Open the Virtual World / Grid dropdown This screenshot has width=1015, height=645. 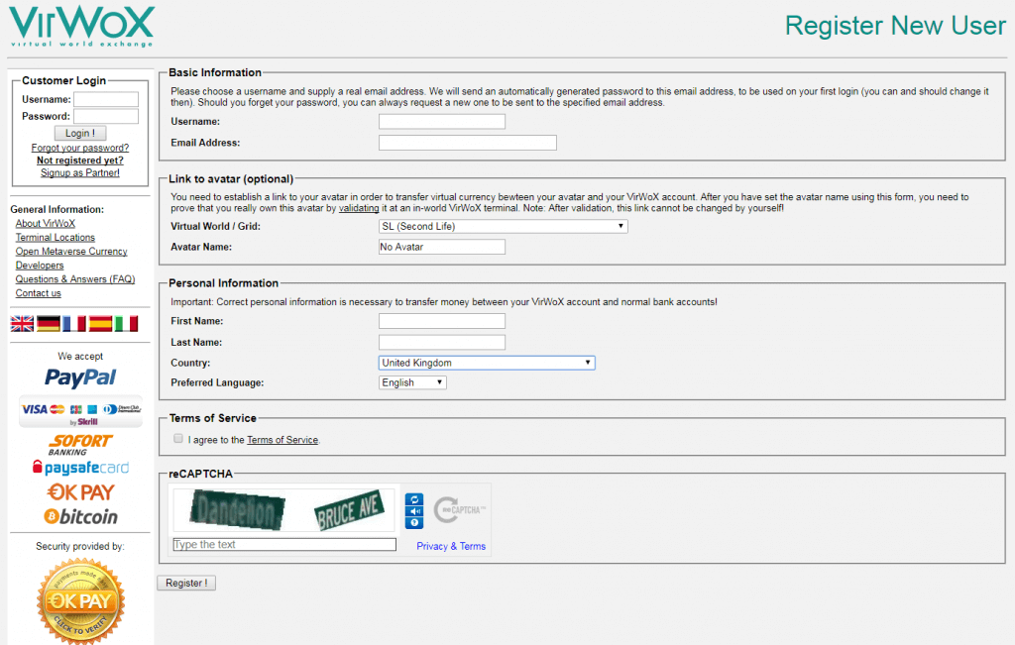point(503,227)
